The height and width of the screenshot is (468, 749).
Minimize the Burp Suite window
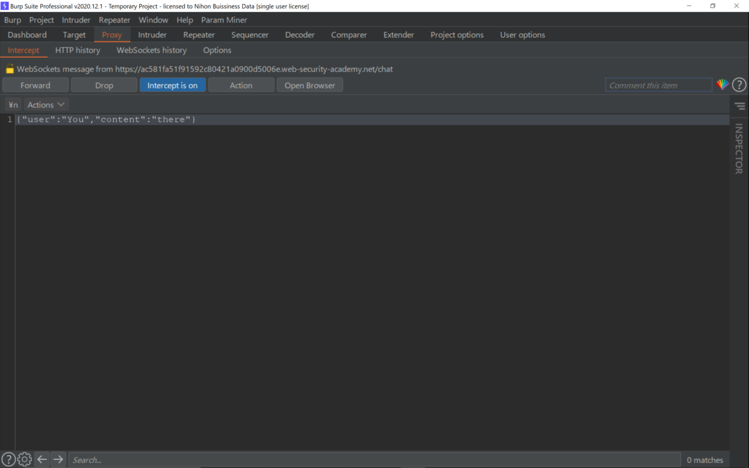689,6
